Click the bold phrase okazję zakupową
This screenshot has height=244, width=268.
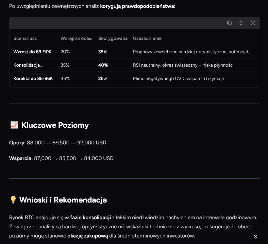[x=88, y=236]
